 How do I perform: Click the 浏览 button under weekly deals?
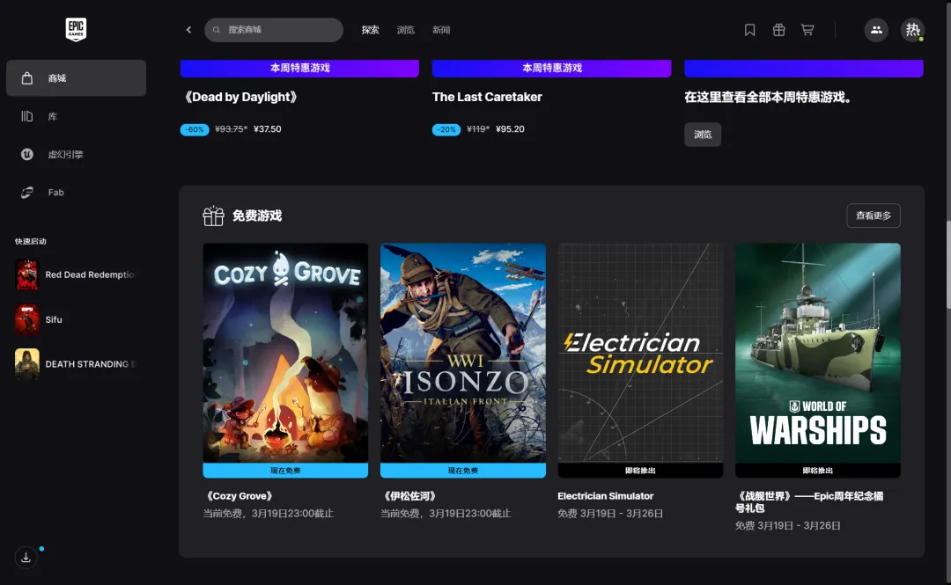(703, 135)
